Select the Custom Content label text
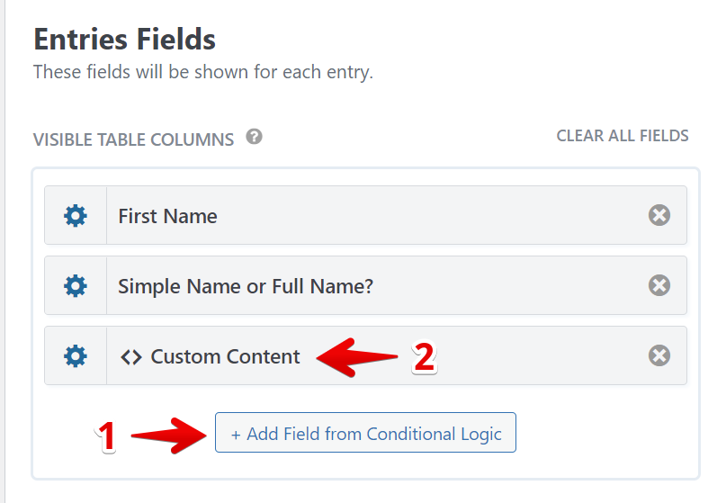 [x=225, y=356]
